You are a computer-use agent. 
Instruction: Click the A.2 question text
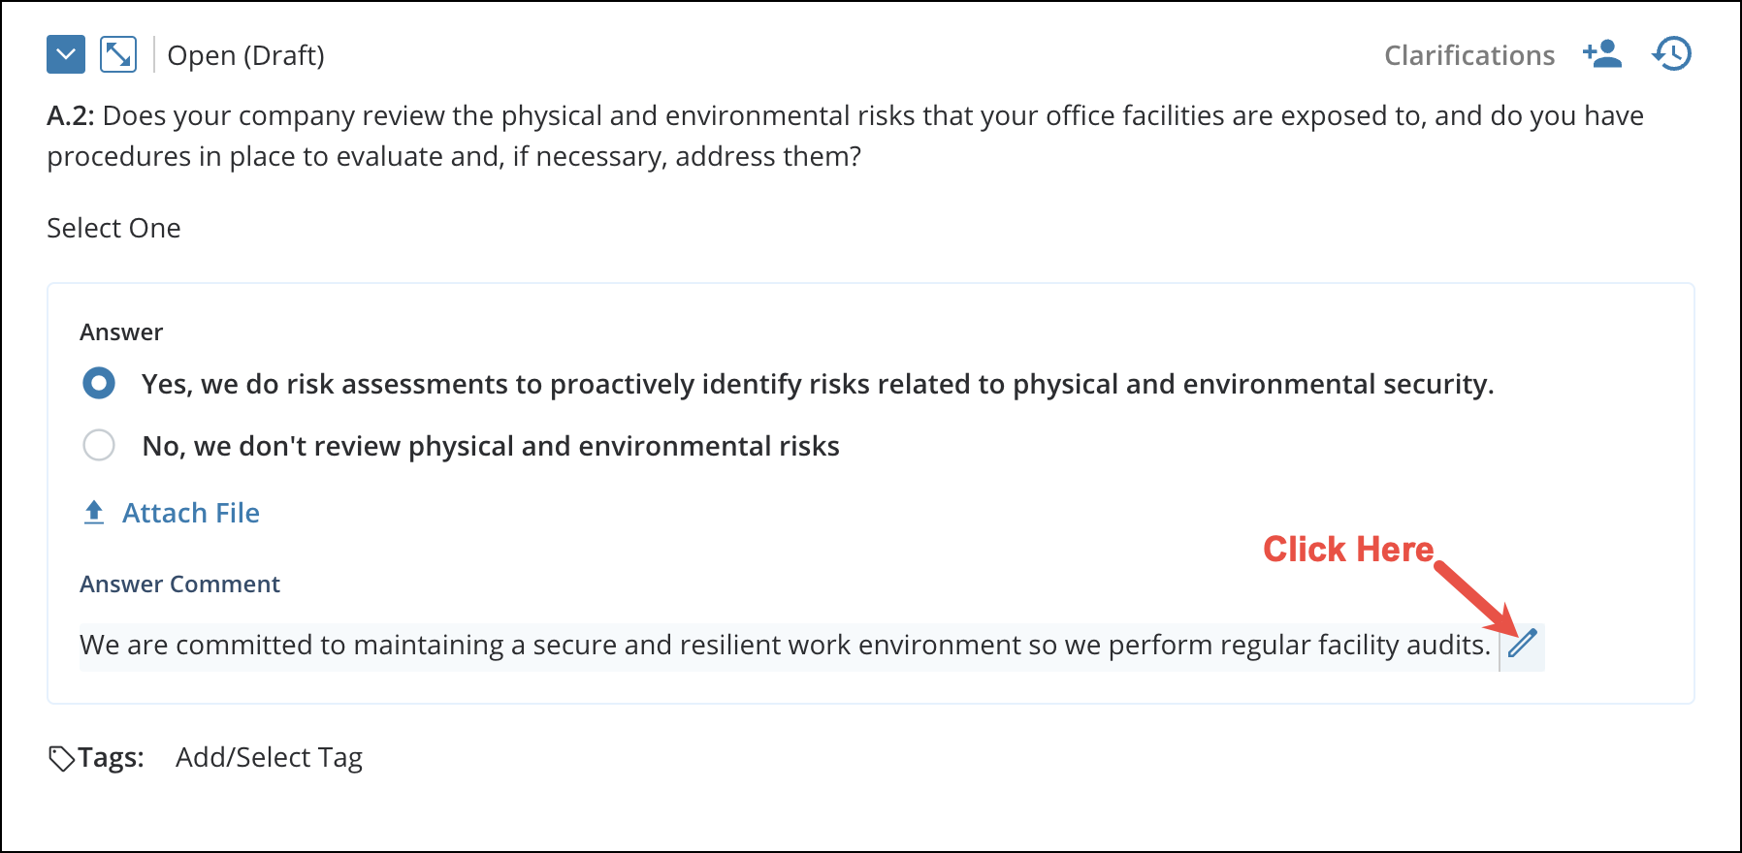tap(844, 136)
